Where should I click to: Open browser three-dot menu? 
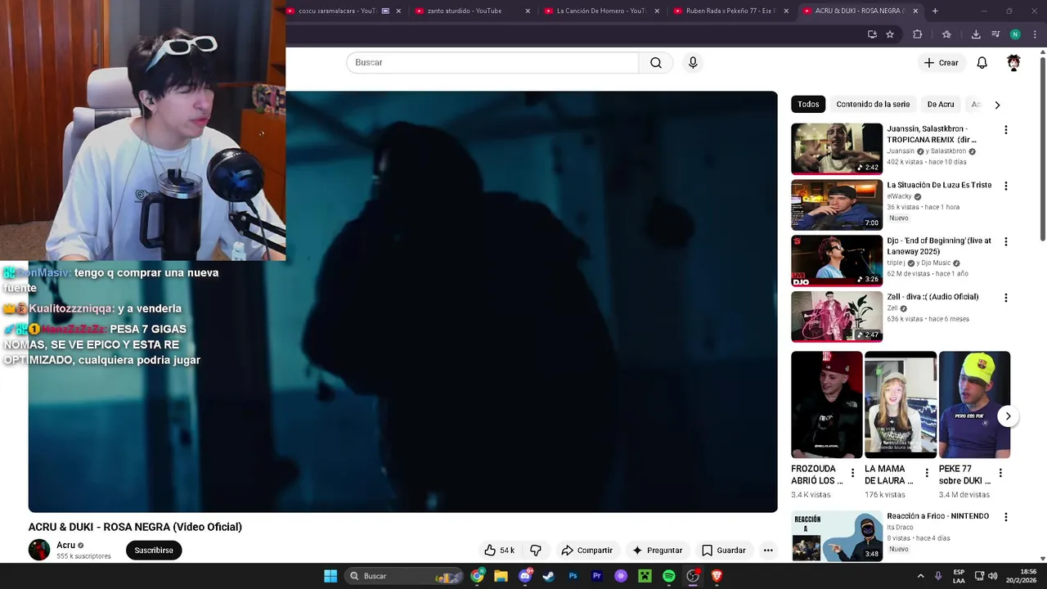pos(1035,34)
